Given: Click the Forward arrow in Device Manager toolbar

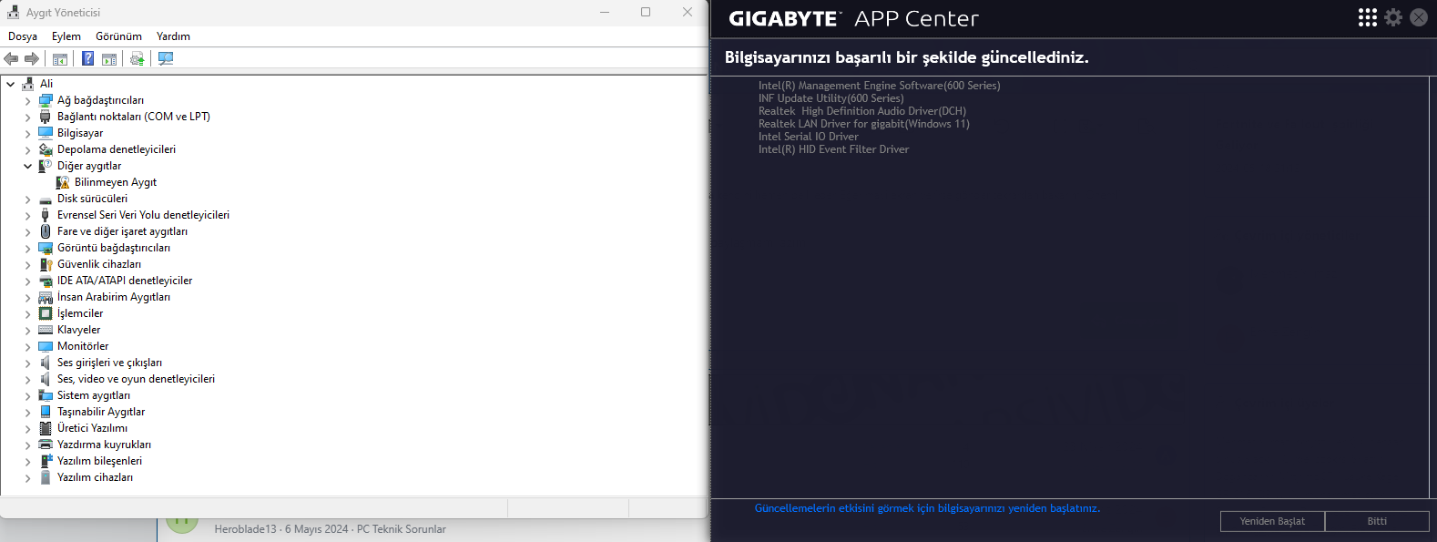Looking at the screenshot, I should pyautogui.click(x=32, y=58).
